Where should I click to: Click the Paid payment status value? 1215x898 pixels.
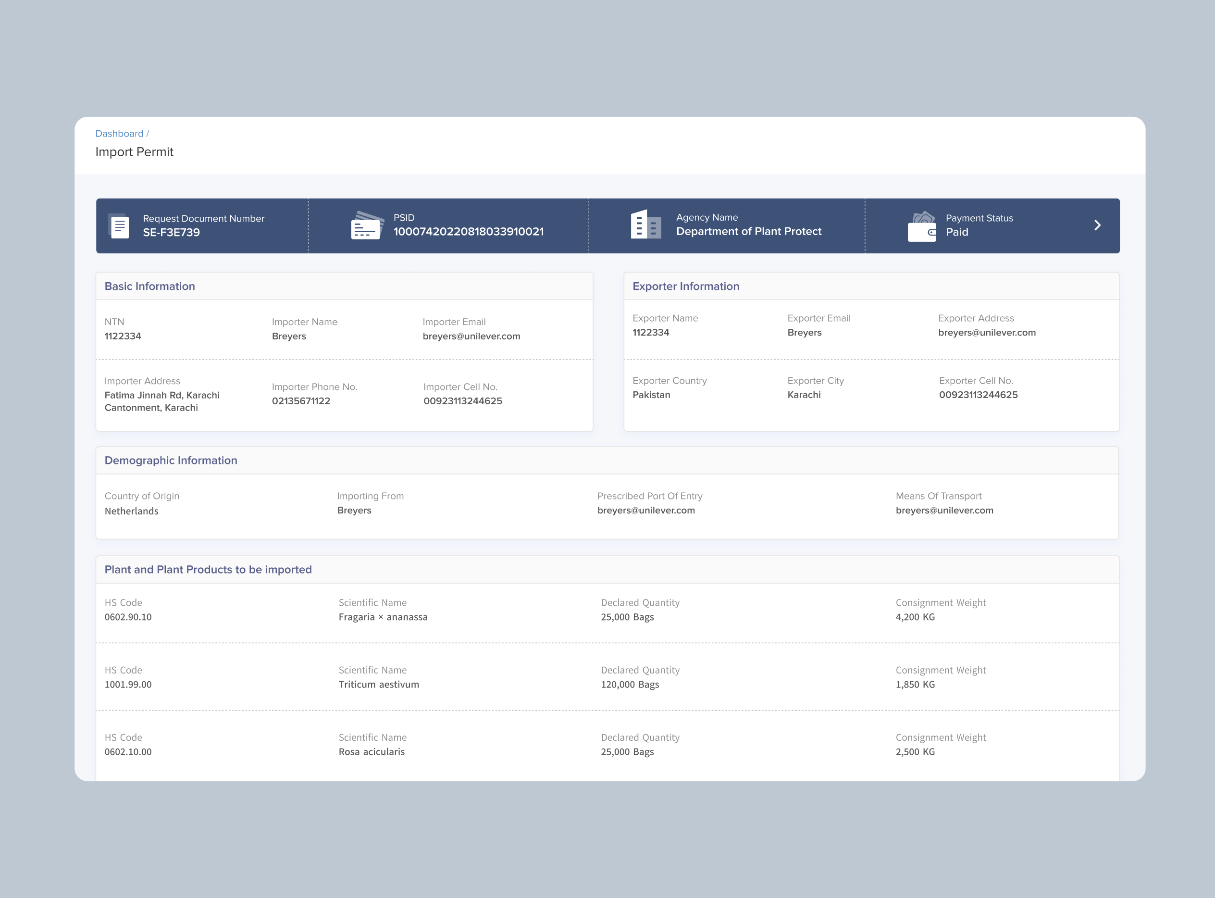957,232
